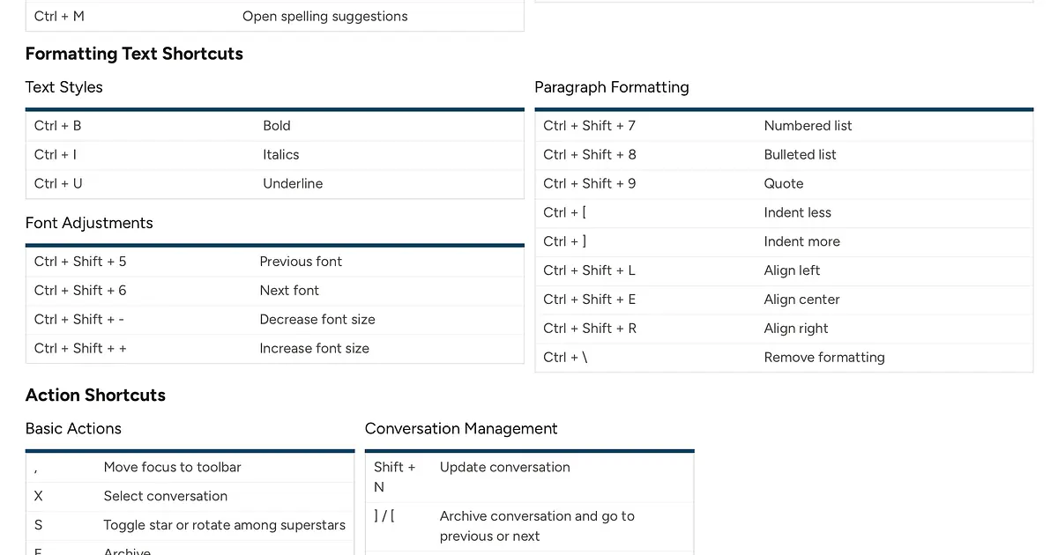Click the Formatting Text Shortcuts heading

pos(134,54)
